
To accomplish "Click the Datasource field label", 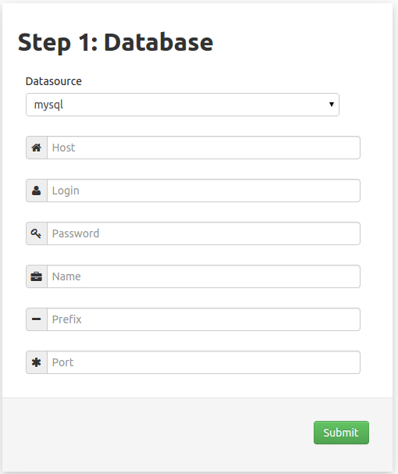I will [54, 81].
